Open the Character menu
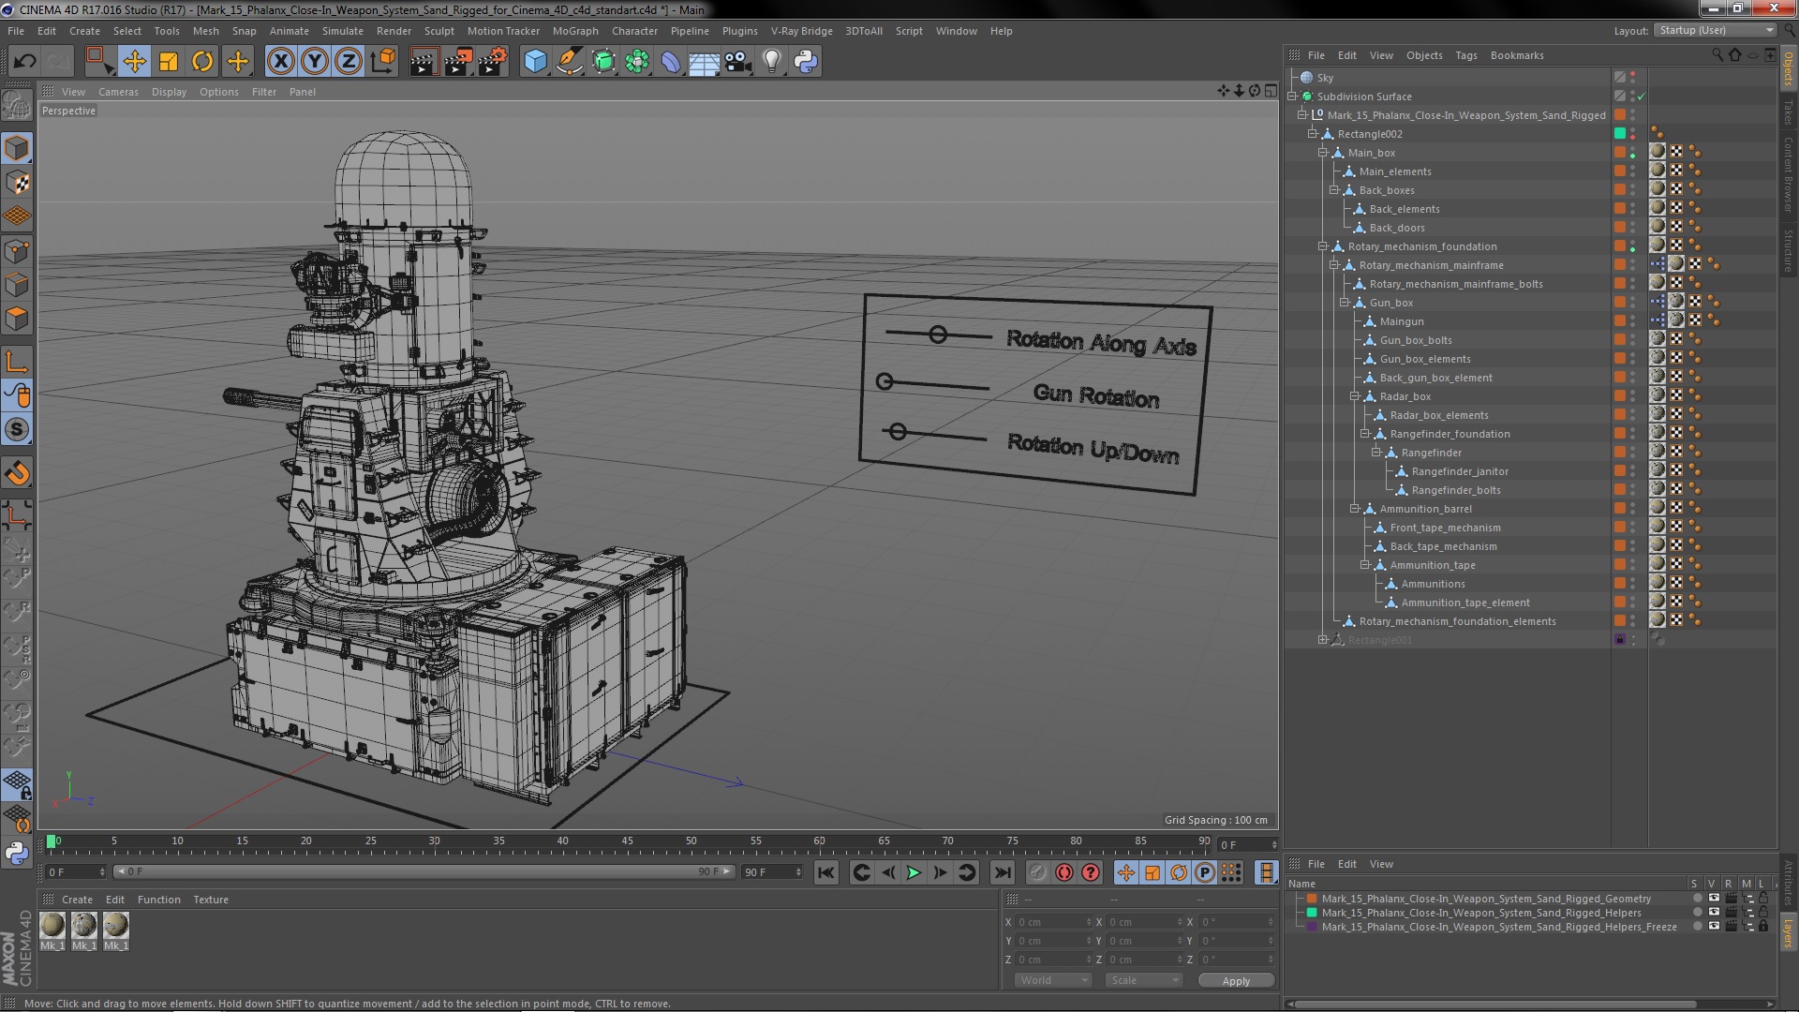Image resolution: width=1799 pixels, height=1012 pixels. (634, 31)
